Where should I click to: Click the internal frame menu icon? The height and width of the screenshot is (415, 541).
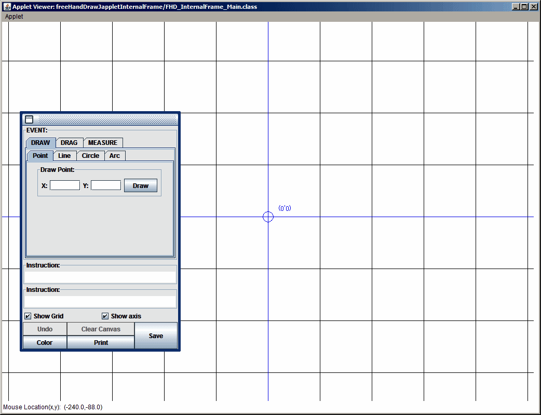tap(29, 119)
